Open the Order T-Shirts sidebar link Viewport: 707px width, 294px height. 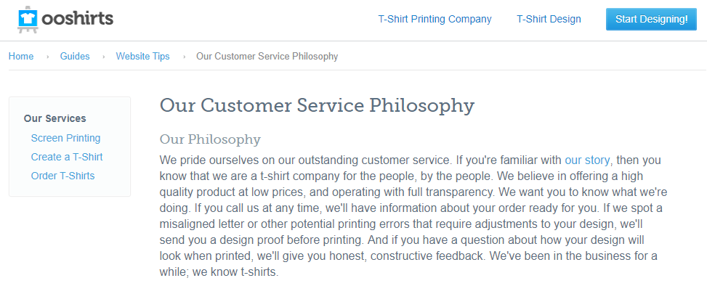click(62, 176)
